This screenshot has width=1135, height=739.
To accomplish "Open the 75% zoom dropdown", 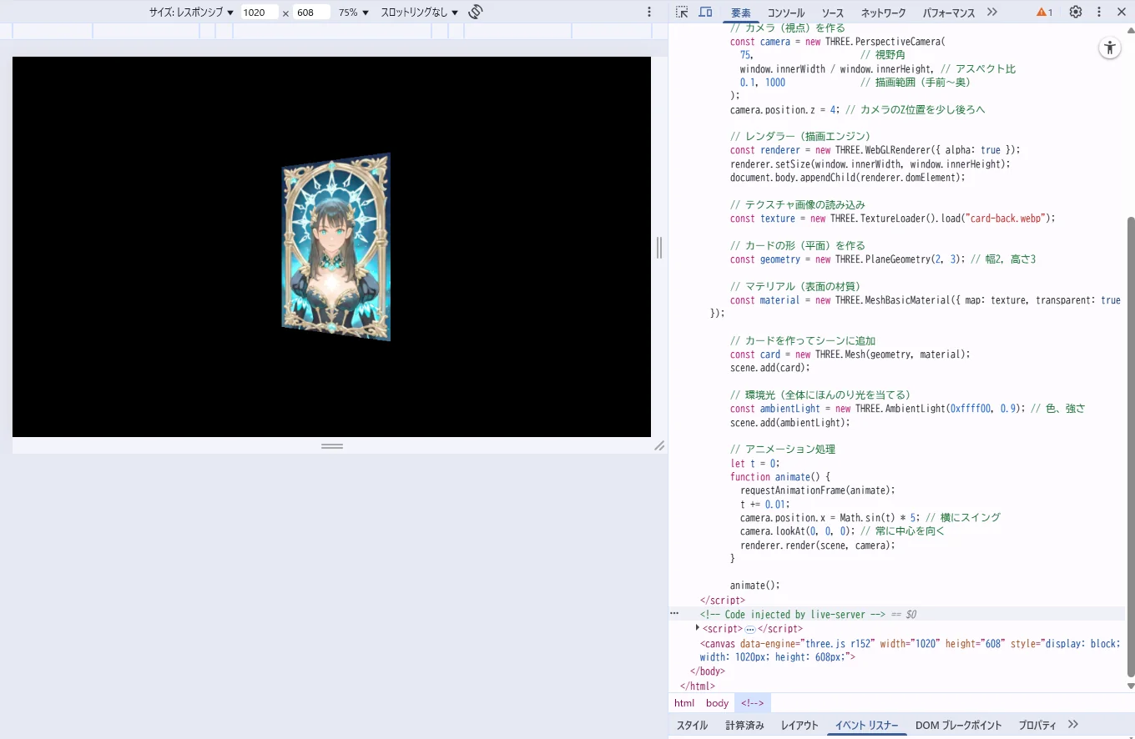I will pyautogui.click(x=353, y=13).
